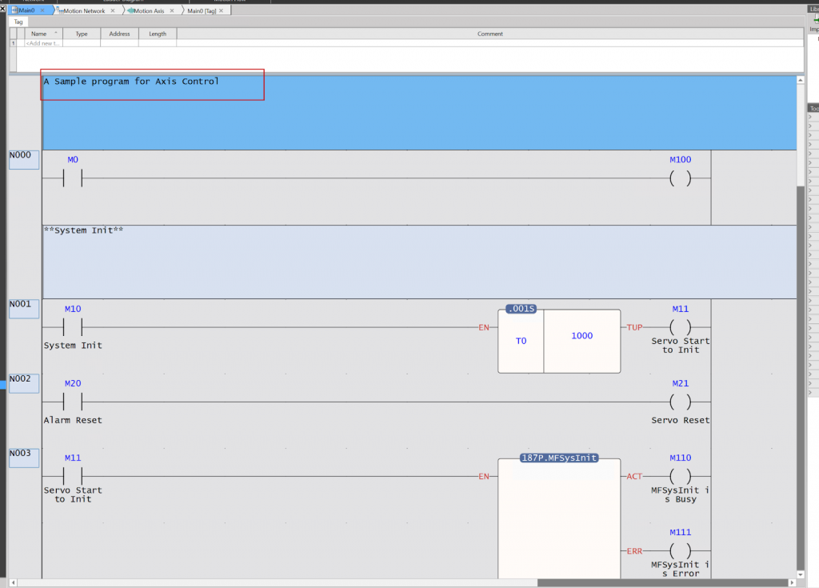Viewport: 819px width, 588px height.
Task: Select the M111 MFSysInit Error coil
Action: coord(680,550)
